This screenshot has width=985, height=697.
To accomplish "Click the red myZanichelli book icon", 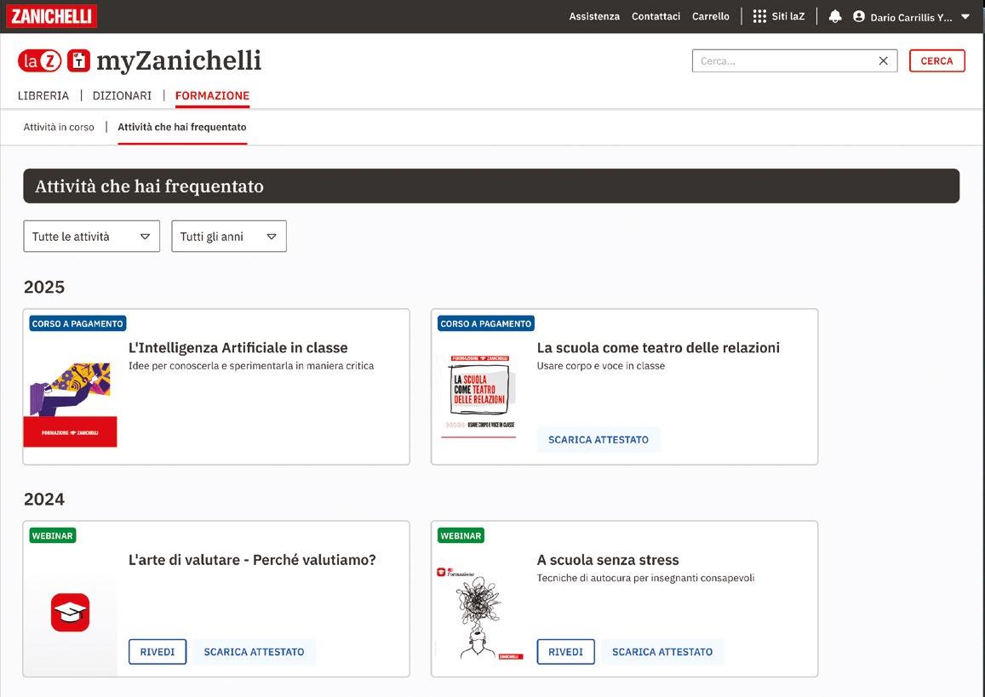I will click(x=78, y=61).
